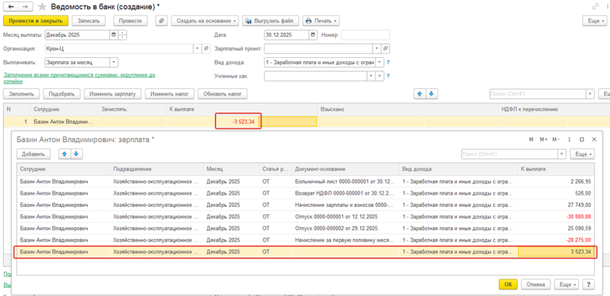Move salary row down in the dialog
This screenshot has width=610, height=296.
[x=76, y=154]
